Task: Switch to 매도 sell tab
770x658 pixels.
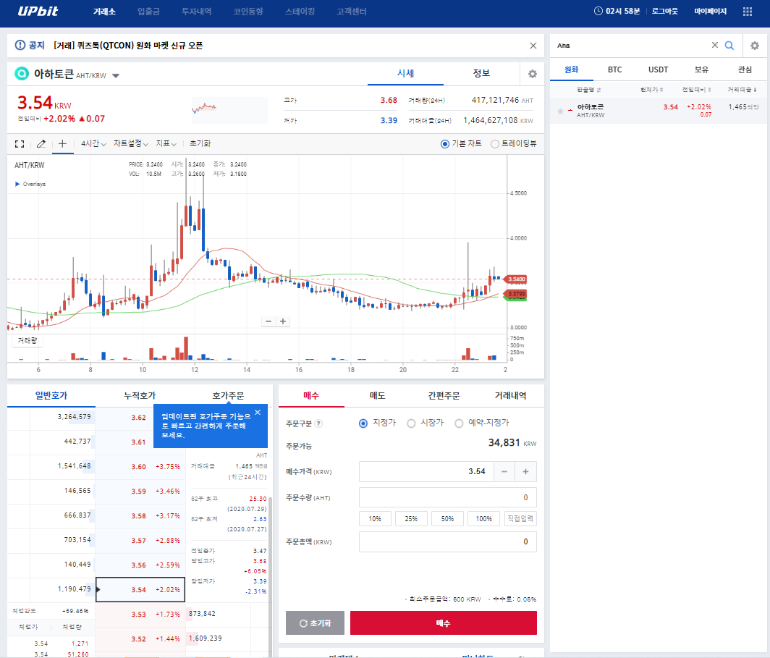Action: coord(377,395)
